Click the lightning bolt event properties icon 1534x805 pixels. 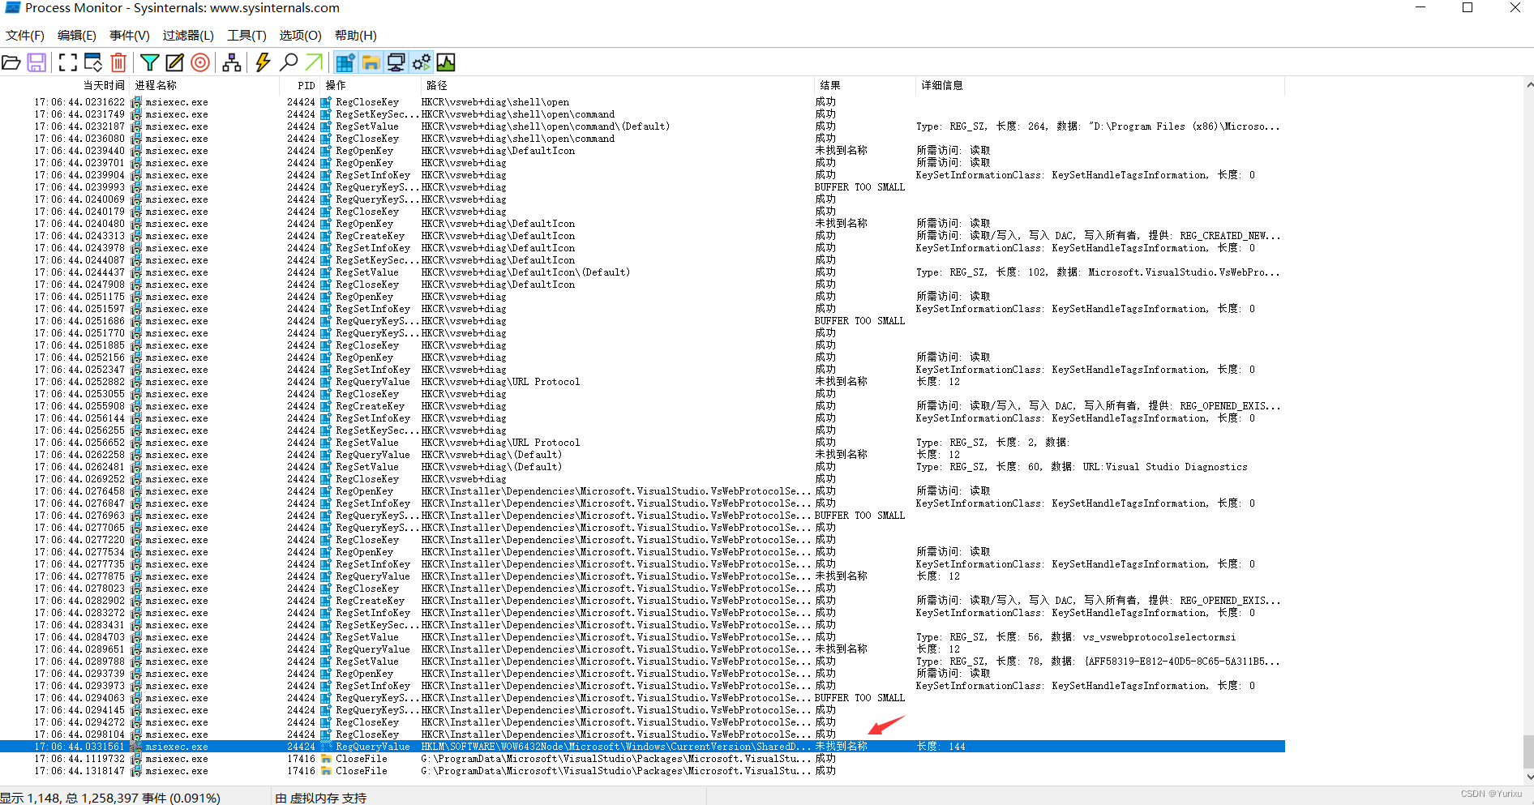[x=263, y=62]
